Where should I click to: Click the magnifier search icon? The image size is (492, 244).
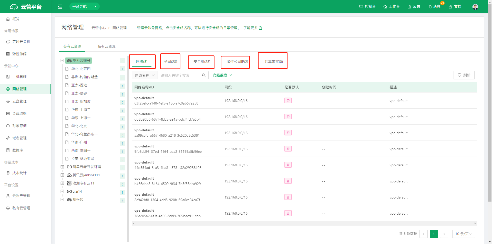[x=204, y=75]
